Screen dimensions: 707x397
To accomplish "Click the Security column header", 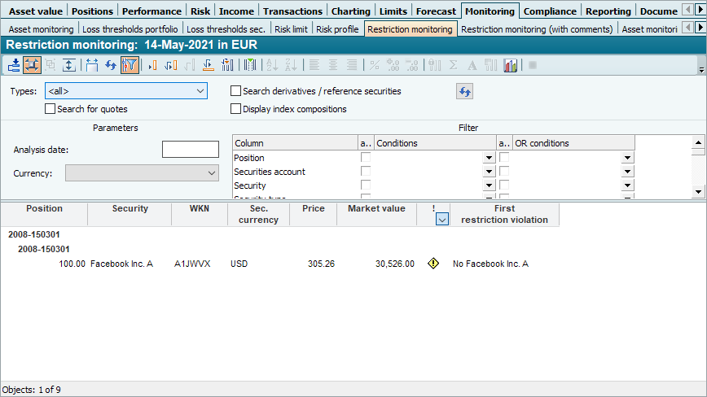I will (x=130, y=209).
